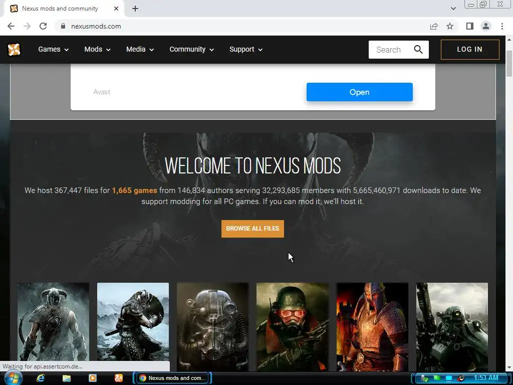Click the blue Open ad button
The height and width of the screenshot is (385, 513).
tap(359, 92)
